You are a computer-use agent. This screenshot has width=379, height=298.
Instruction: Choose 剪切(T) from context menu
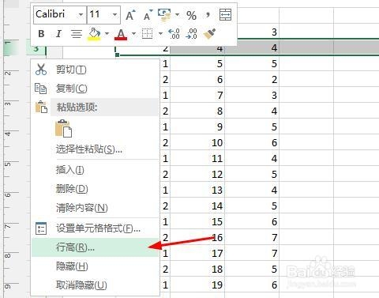[96, 70]
